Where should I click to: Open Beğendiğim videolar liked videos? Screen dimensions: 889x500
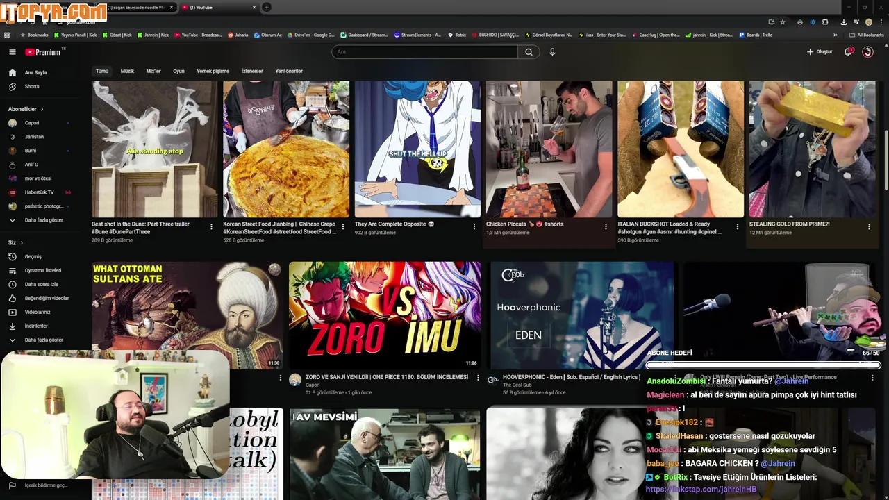tap(47, 298)
